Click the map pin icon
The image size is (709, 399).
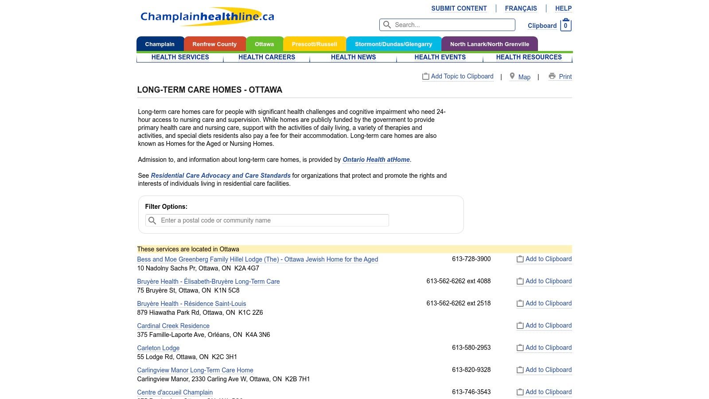[x=512, y=76]
